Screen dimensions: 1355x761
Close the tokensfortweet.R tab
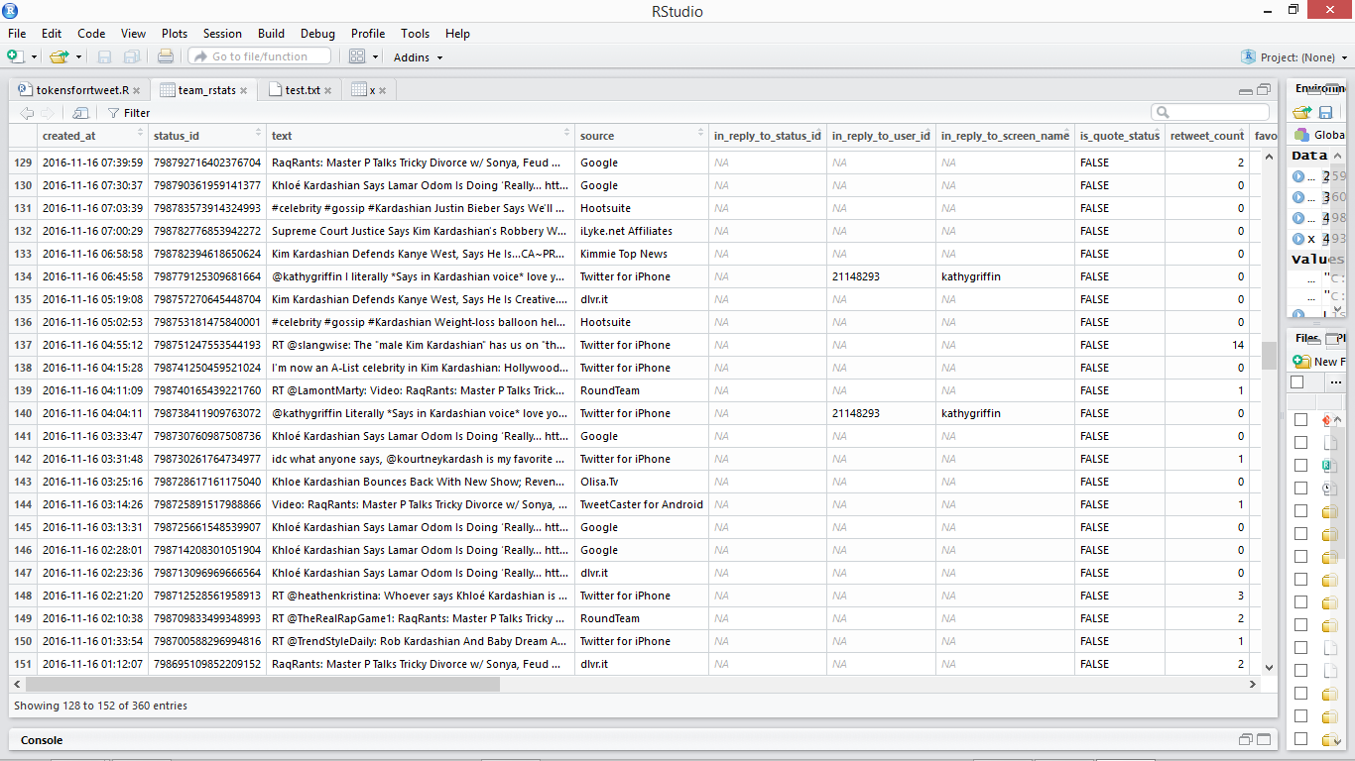coord(137,90)
